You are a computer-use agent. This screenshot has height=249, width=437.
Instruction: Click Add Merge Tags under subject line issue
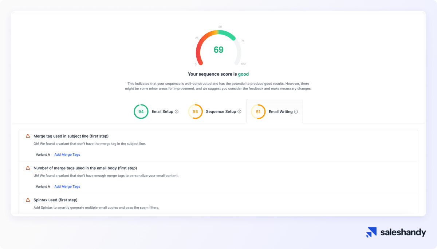pos(67,155)
